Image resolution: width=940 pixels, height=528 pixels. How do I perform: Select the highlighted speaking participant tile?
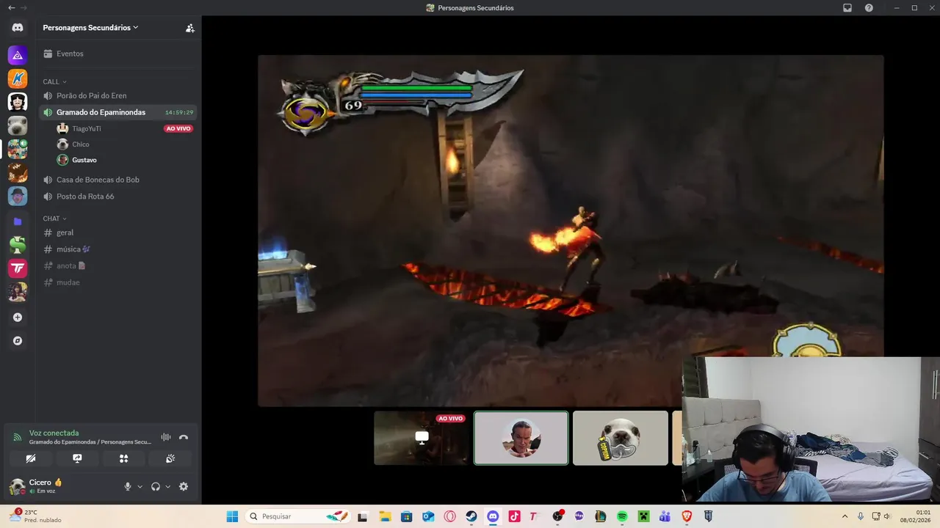(521, 438)
